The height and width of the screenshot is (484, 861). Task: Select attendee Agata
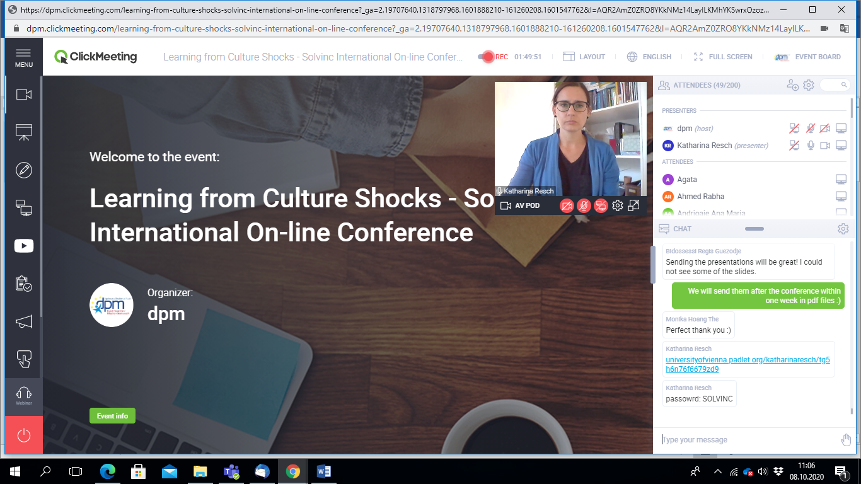(x=687, y=180)
